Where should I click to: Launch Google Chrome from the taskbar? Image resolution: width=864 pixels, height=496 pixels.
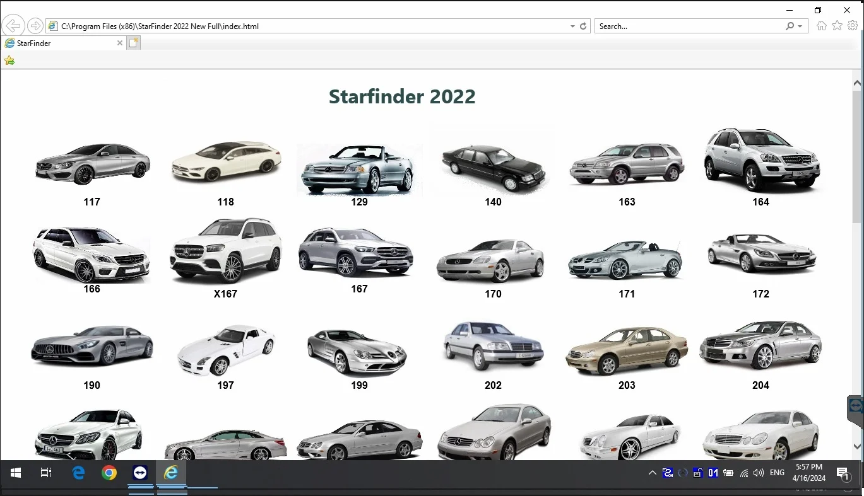pyautogui.click(x=109, y=473)
